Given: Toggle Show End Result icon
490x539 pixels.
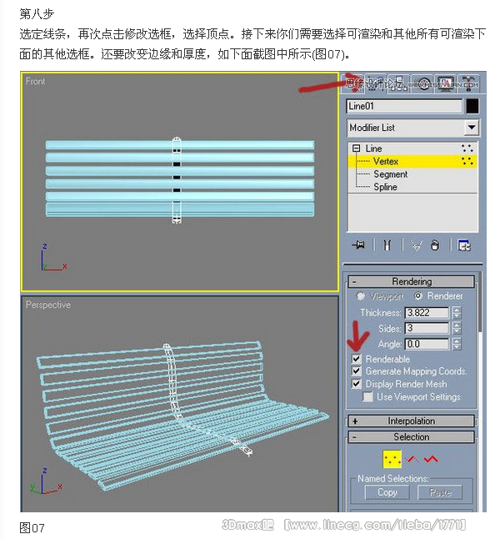Looking at the screenshot, I should click(387, 245).
